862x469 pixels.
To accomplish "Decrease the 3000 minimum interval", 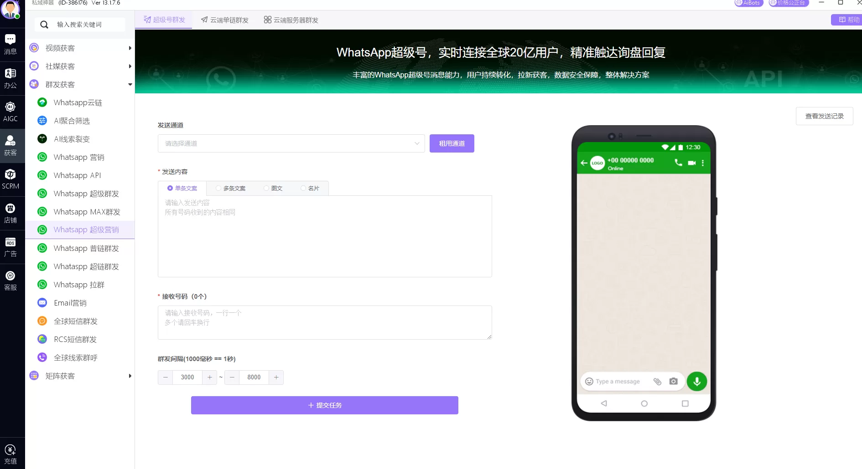I will [166, 377].
